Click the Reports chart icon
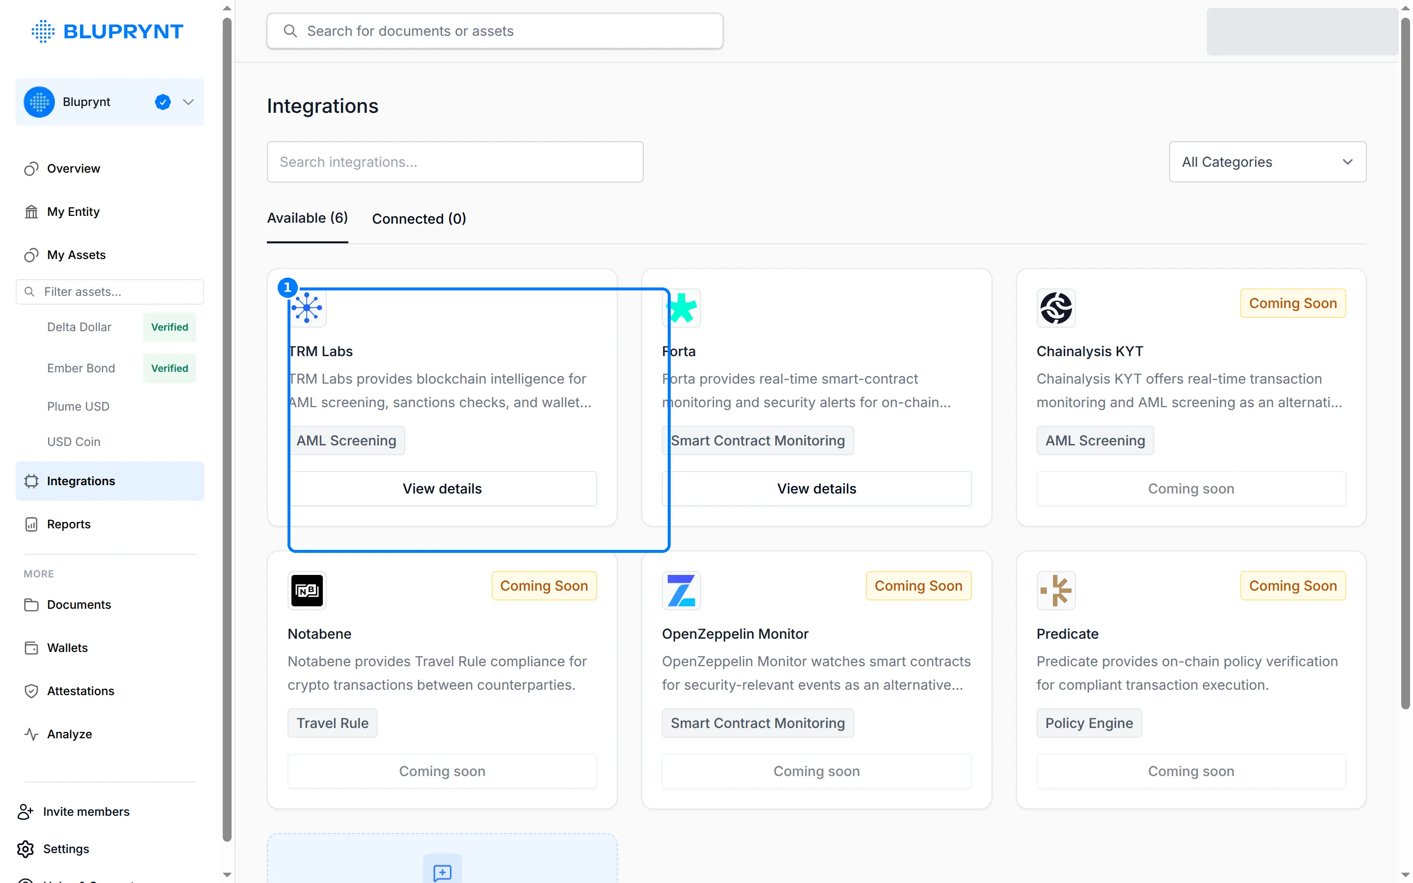Image resolution: width=1413 pixels, height=883 pixels. pos(31,524)
